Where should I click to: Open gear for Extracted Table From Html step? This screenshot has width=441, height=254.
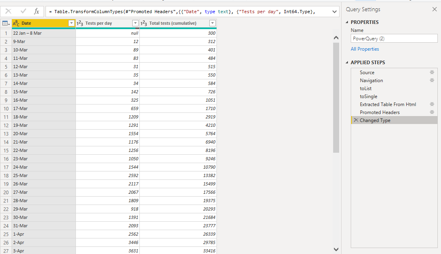tap(432, 104)
